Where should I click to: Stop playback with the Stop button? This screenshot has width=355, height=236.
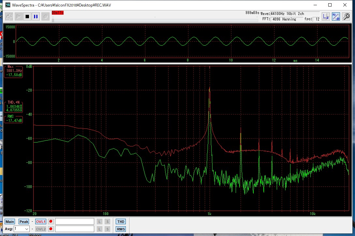coord(27,16)
